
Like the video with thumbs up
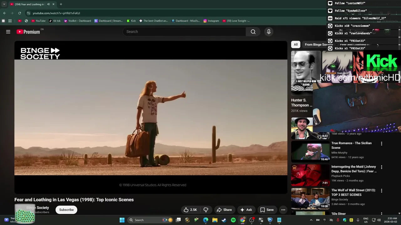[190, 210]
